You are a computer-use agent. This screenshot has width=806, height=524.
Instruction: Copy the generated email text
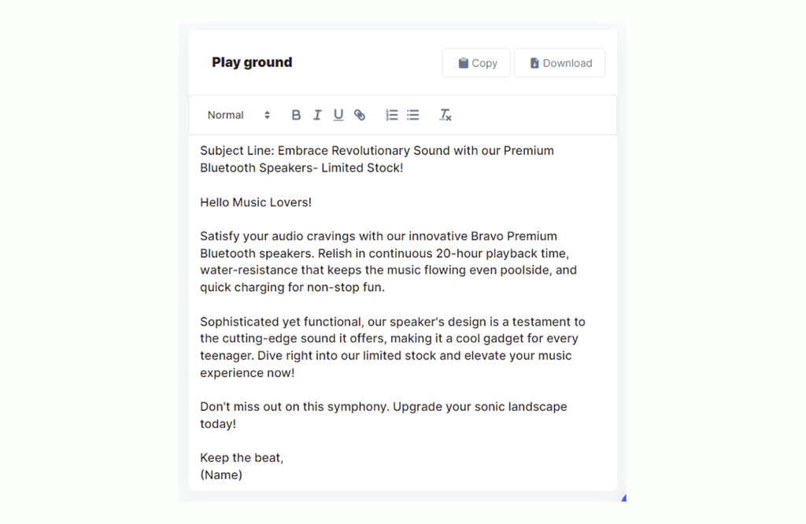point(476,63)
